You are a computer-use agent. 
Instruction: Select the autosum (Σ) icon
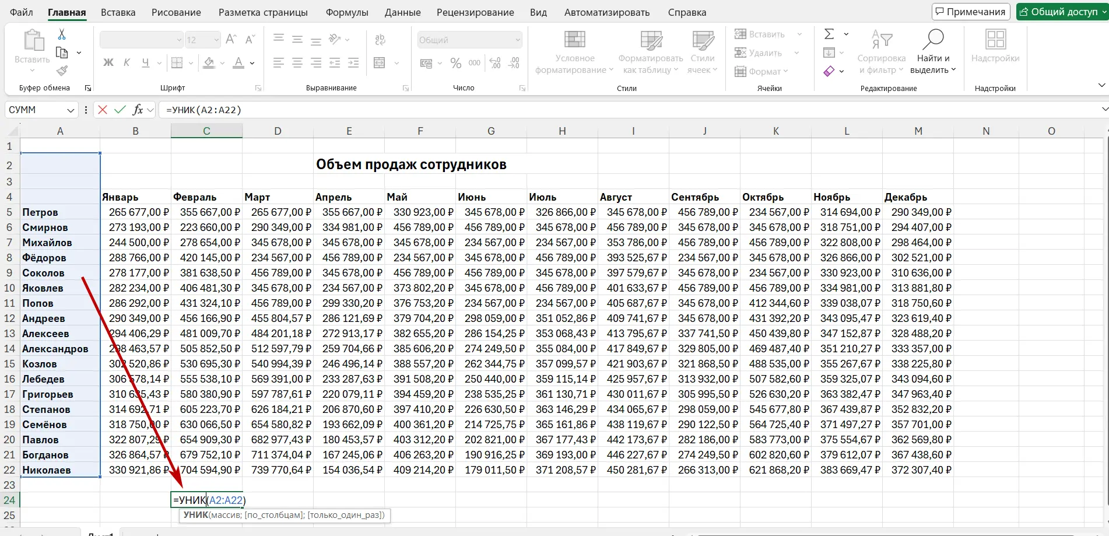click(x=830, y=34)
